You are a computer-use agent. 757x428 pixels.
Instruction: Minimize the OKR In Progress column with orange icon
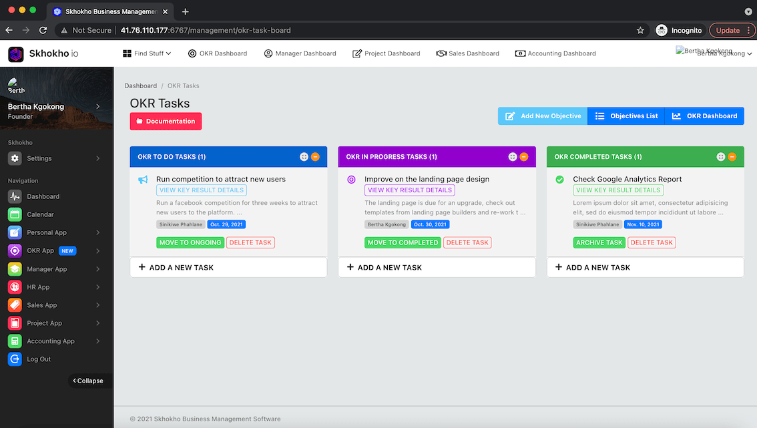tap(524, 156)
